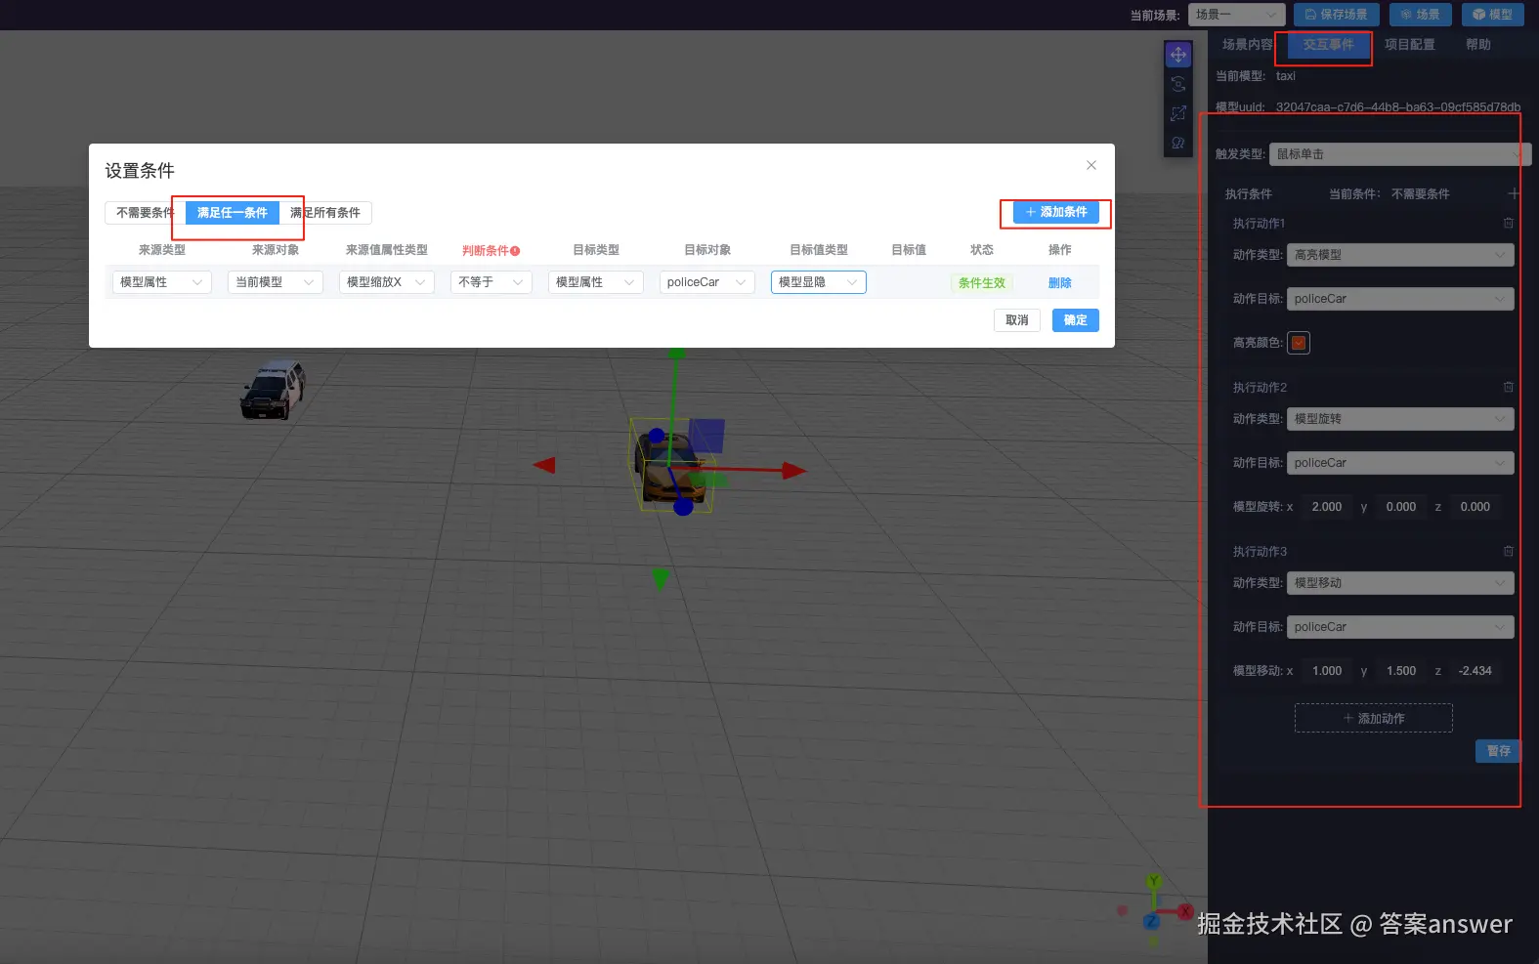This screenshot has height=964, width=1539.
Task: Choose the 满足任一条件 option
Action: (x=233, y=212)
